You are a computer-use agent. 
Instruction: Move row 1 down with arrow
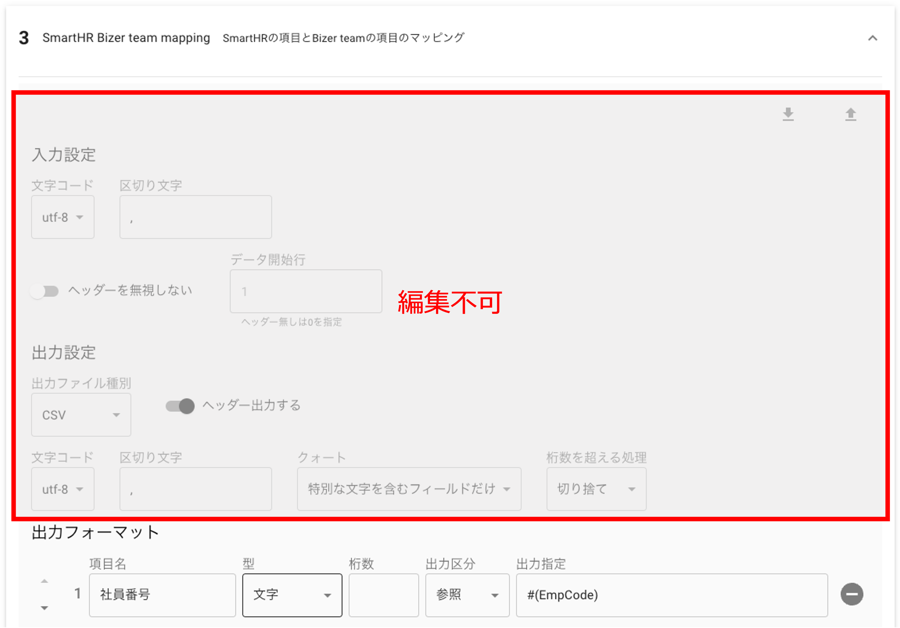(x=44, y=608)
